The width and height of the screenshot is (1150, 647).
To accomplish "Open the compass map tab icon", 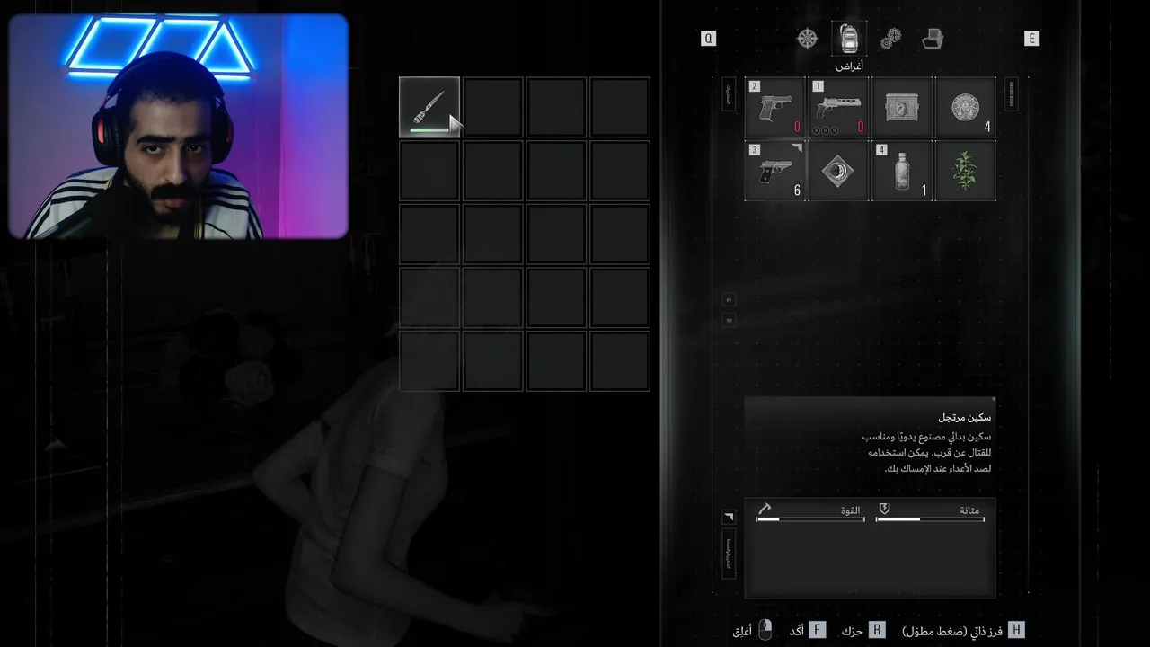I will [x=808, y=39].
